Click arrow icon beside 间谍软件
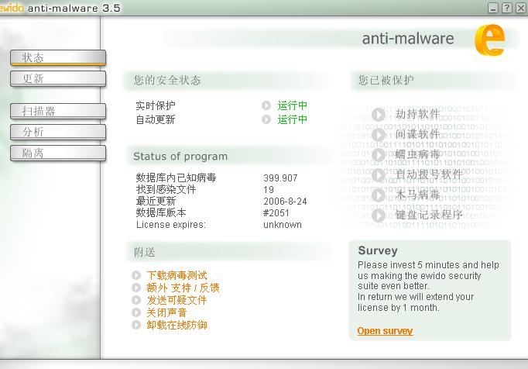Viewport: 528px width, 369px height. 379,135
